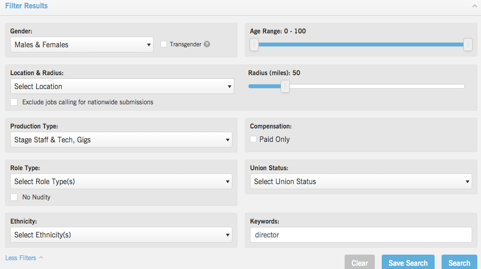Open the Select Location dropdown

[x=122, y=87]
